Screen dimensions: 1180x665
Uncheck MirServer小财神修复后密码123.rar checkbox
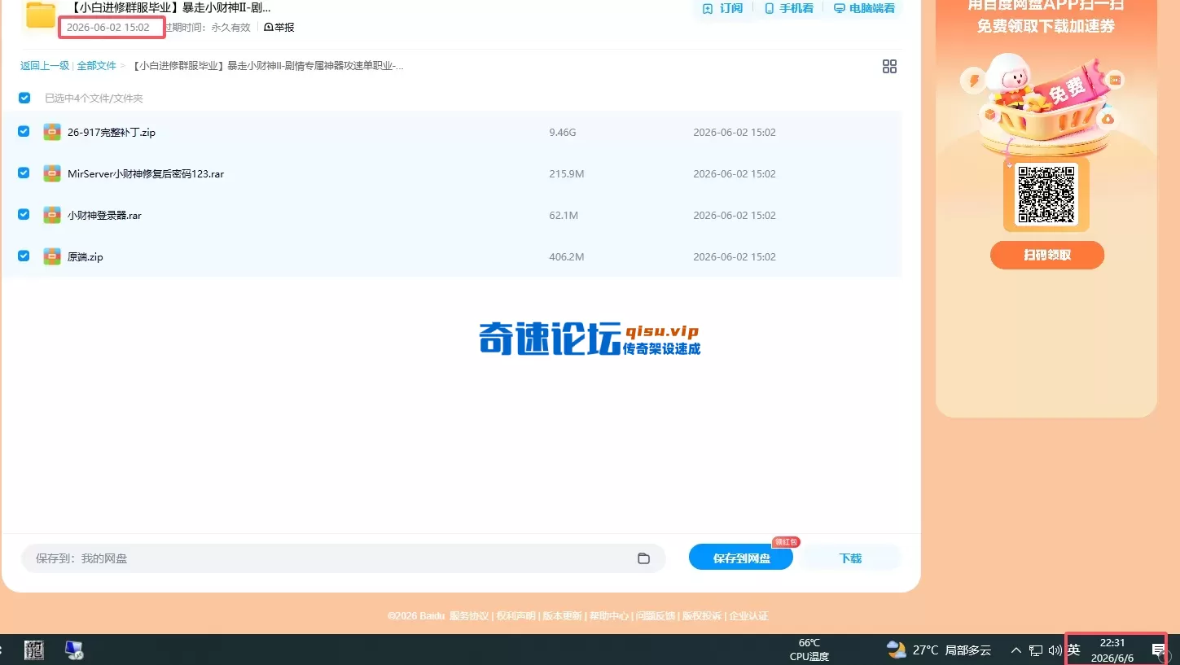[x=24, y=173]
